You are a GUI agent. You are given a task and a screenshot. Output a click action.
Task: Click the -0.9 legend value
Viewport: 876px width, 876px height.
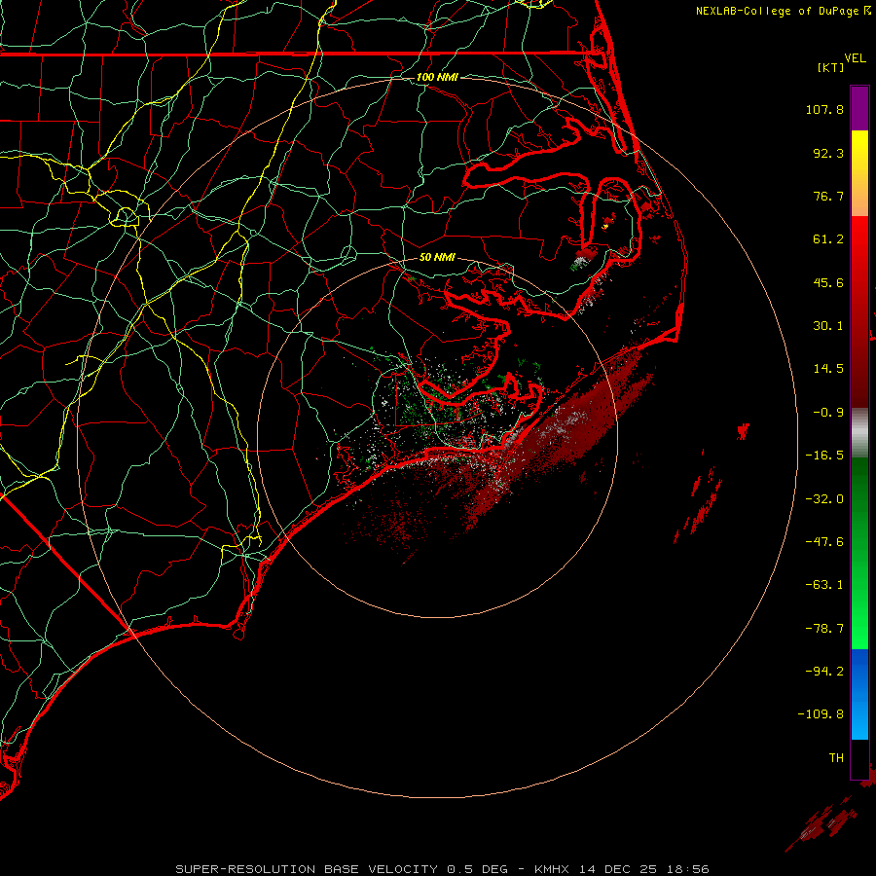pyautogui.click(x=828, y=413)
